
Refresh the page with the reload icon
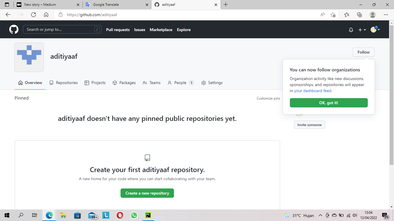click(33, 14)
